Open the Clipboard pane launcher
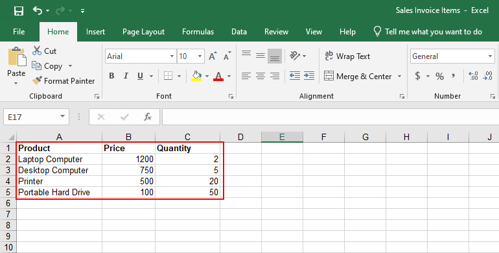This screenshot has height=253, width=499. coord(97,97)
